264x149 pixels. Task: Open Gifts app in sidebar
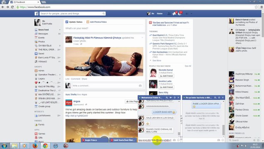click(x=40, y=137)
